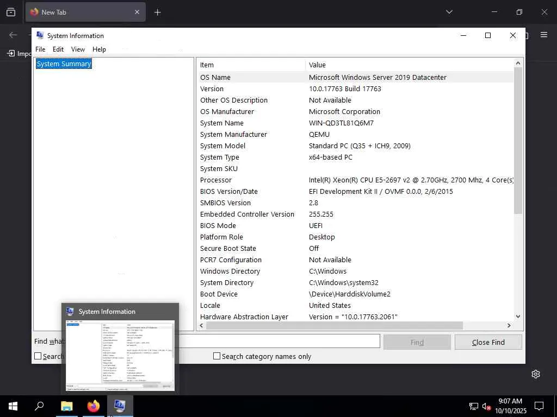Check Search category names only

click(x=216, y=356)
